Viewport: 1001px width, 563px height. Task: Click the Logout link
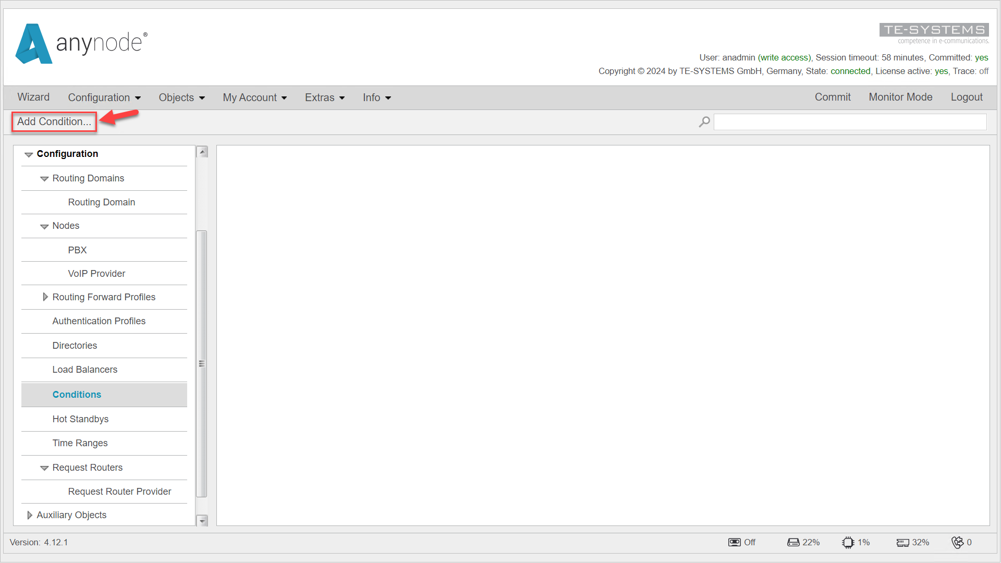[x=967, y=97]
